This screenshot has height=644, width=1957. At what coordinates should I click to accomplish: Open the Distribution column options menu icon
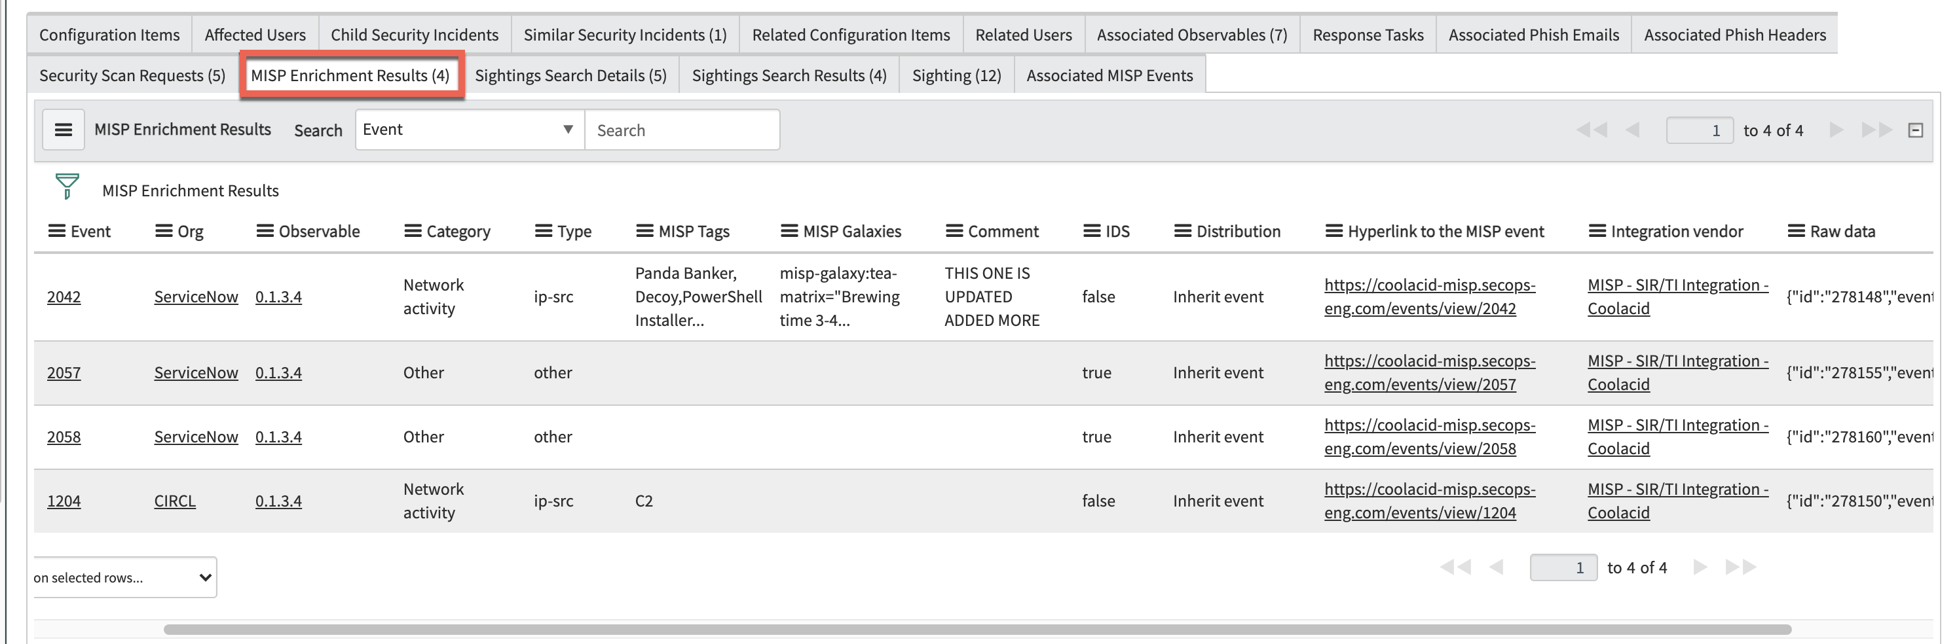point(1184,231)
